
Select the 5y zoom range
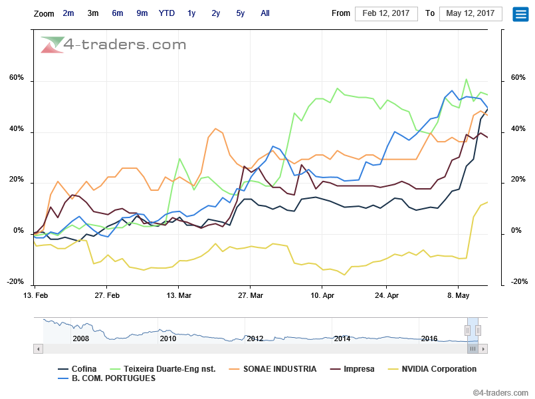click(x=240, y=13)
